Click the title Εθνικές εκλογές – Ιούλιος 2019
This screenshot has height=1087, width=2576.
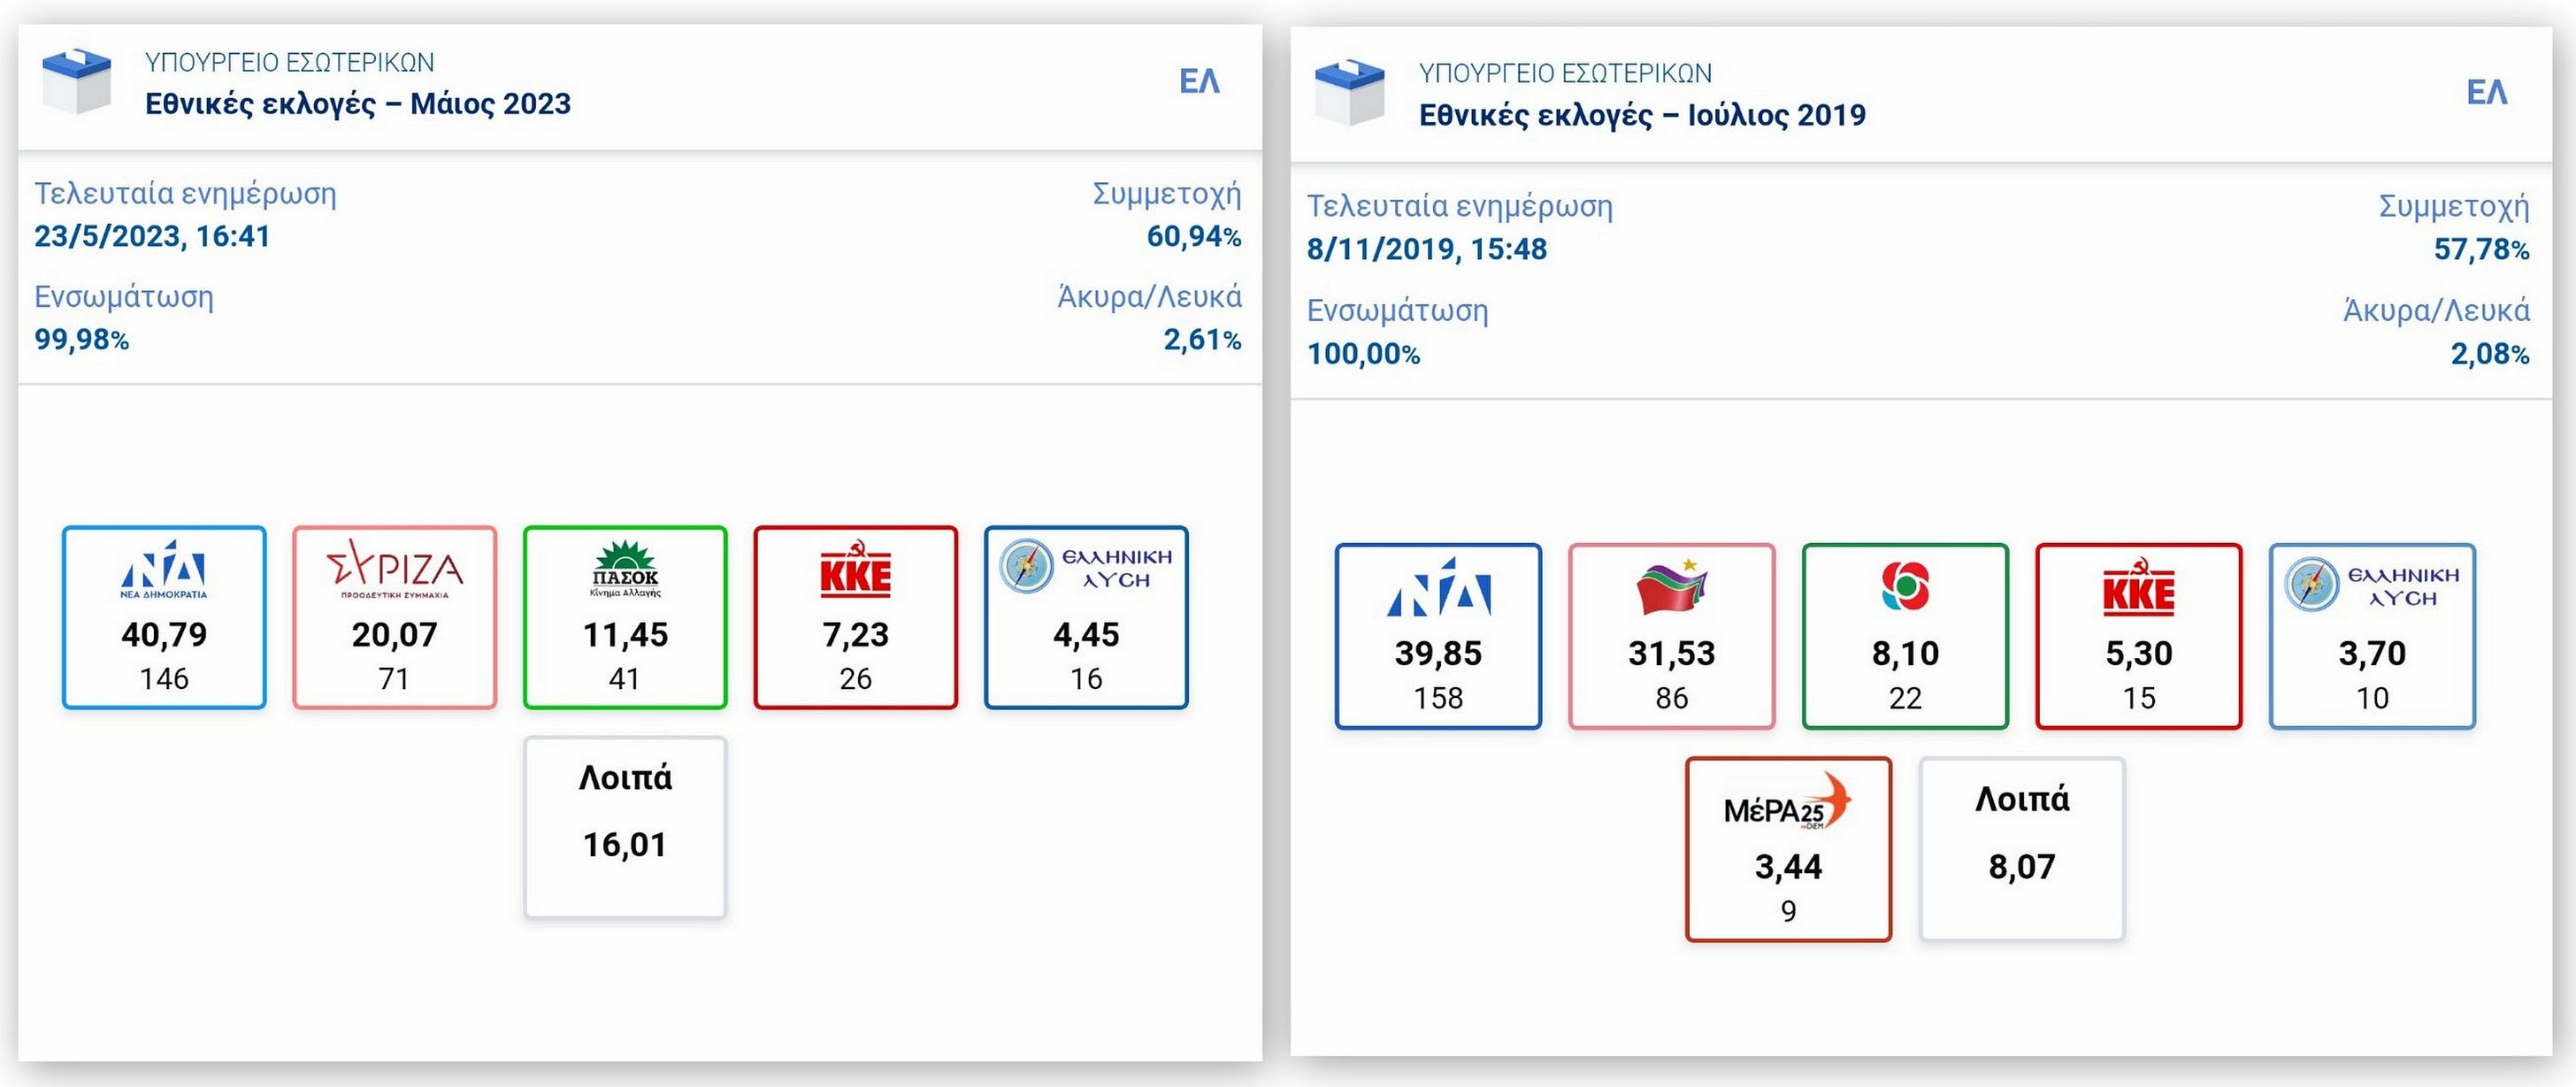[x=1642, y=115]
